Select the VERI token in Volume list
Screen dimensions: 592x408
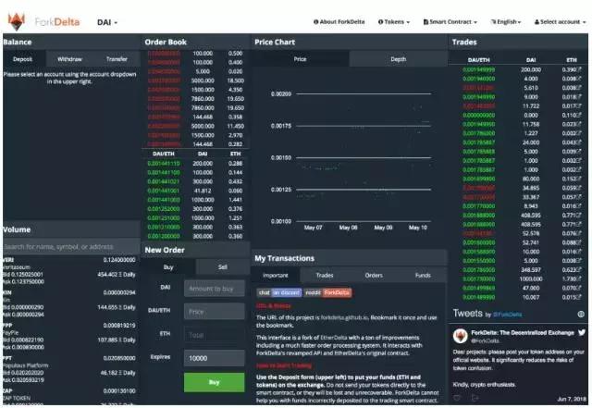[x=70, y=271]
